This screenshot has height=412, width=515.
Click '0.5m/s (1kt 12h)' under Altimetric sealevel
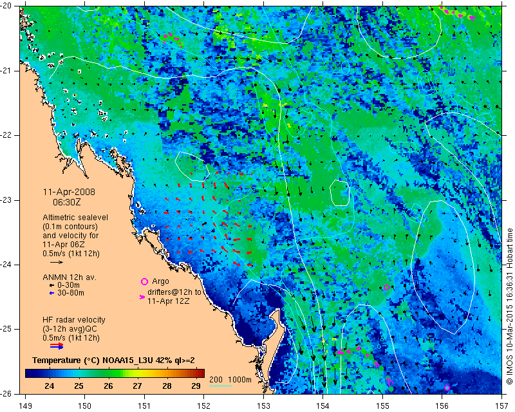click(x=71, y=253)
